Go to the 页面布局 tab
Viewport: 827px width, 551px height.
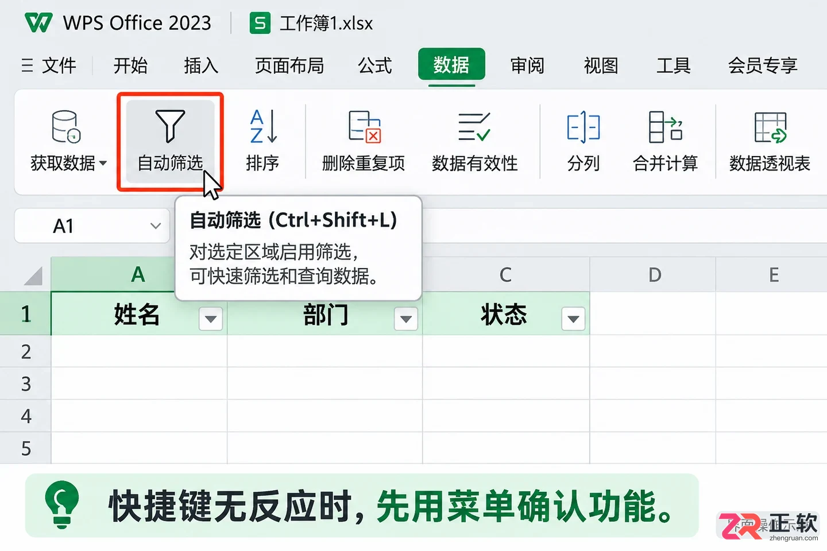(x=289, y=65)
